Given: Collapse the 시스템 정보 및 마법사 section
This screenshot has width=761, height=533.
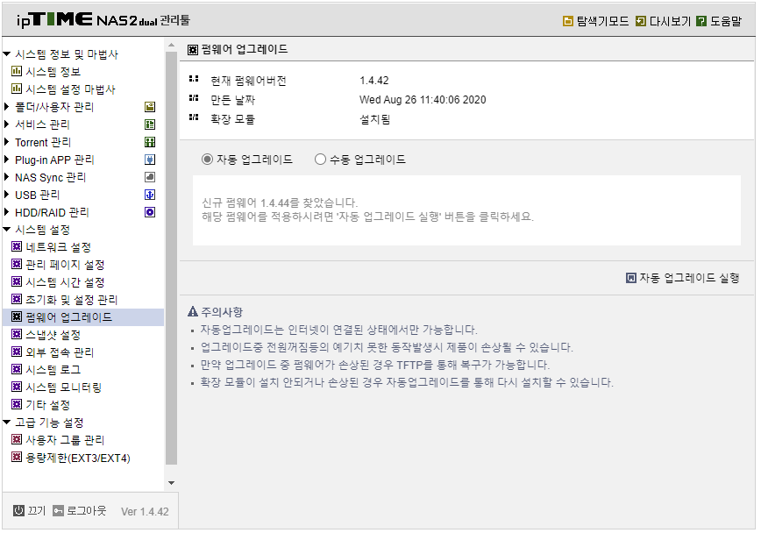Looking at the screenshot, I should point(7,53).
